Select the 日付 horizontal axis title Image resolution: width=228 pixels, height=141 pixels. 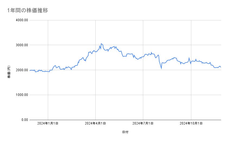coord(125,132)
